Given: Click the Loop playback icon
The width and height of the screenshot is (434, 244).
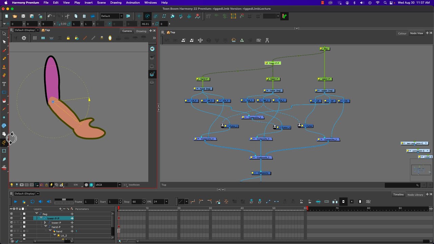Looking at the screenshot, I should [x=32, y=202].
